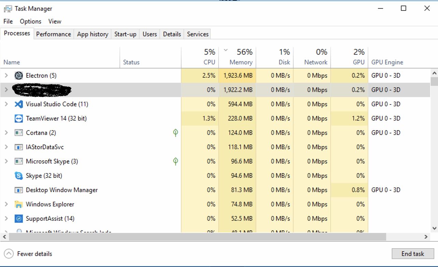
Task: Click the vertical scrollbar down arrow
Action: pyautogui.click(x=434, y=228)
